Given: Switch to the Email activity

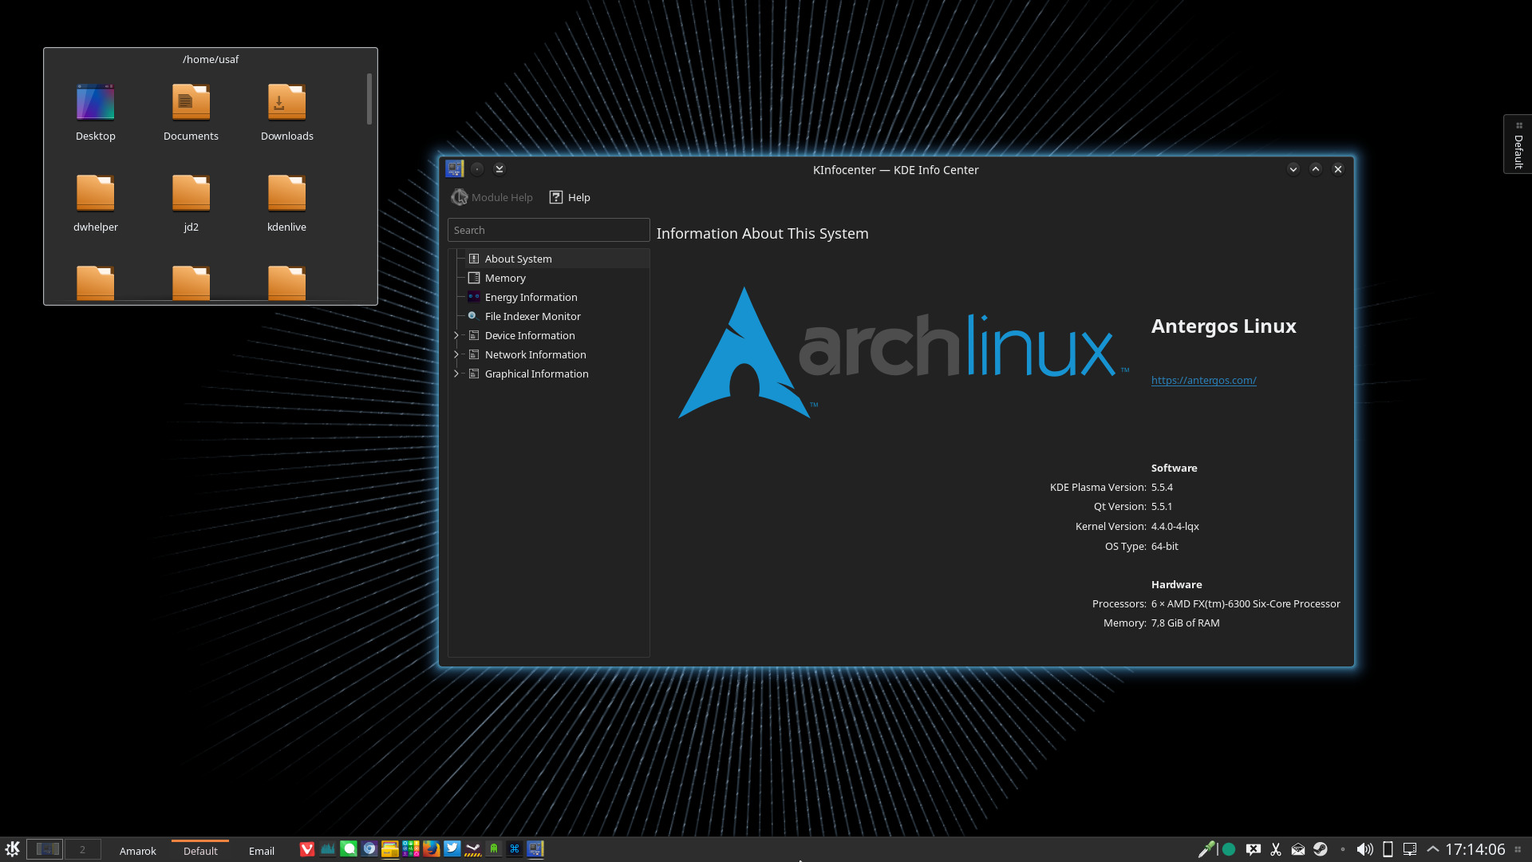Looking at the screenshot, I should click(262, 851).
